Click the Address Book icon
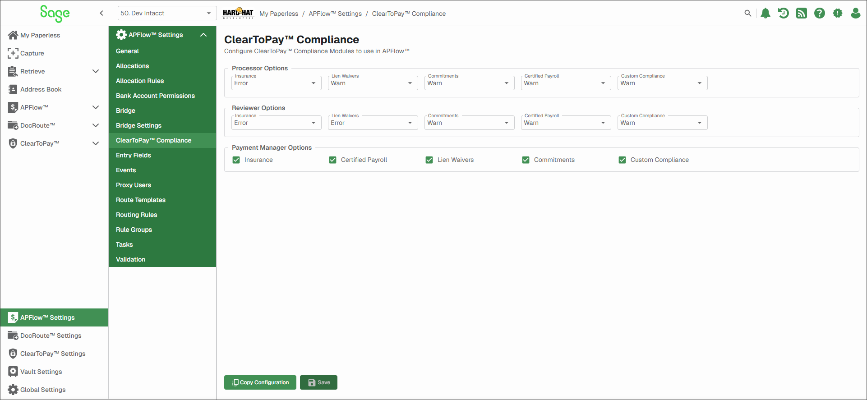 coord(13,89)
